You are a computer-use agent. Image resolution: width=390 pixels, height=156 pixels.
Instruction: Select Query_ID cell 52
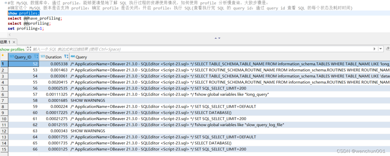pyautogui.click(x=24, y=64)
